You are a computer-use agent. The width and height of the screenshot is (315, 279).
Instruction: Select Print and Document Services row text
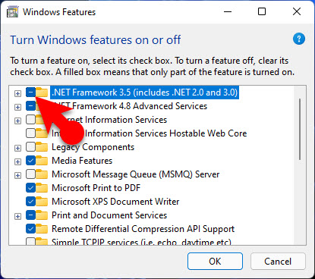click(x=109, y=215)
